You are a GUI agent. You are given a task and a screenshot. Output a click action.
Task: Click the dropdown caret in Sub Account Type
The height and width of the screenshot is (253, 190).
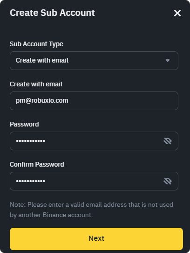(168, 61)
